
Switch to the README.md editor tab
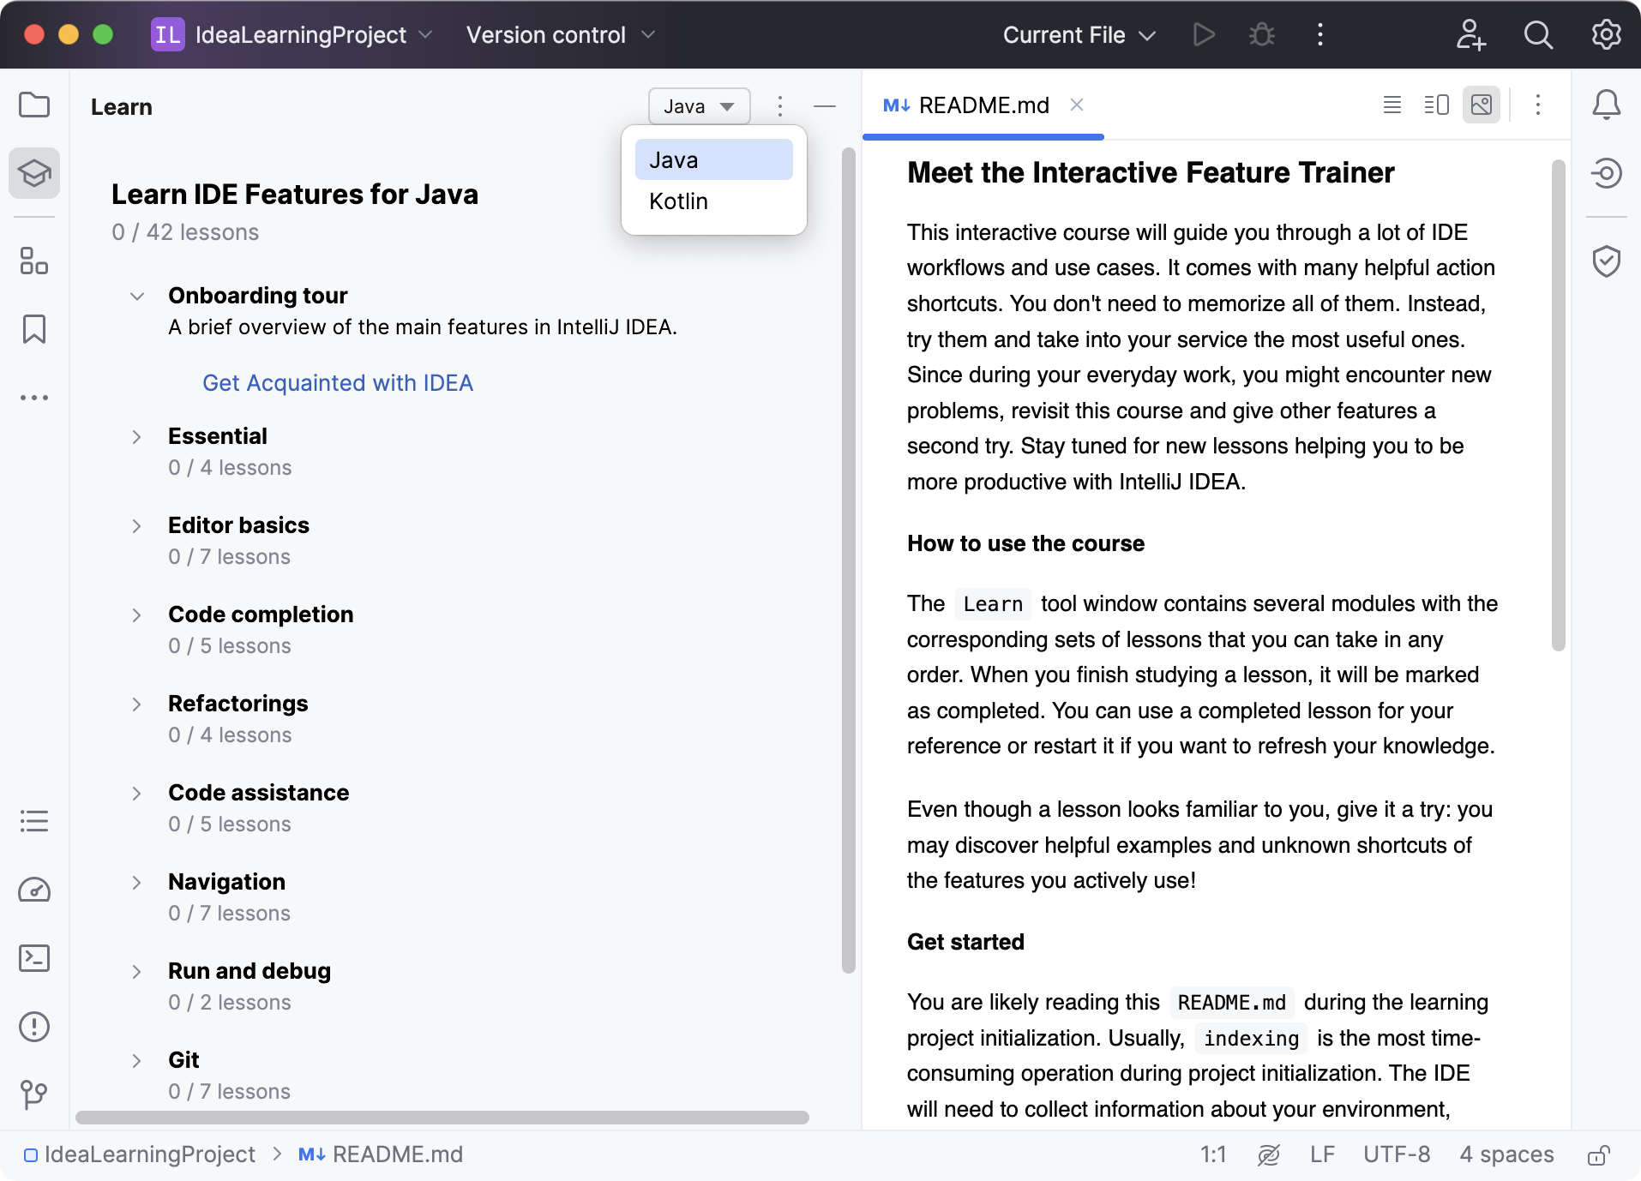tap(983, 105)
